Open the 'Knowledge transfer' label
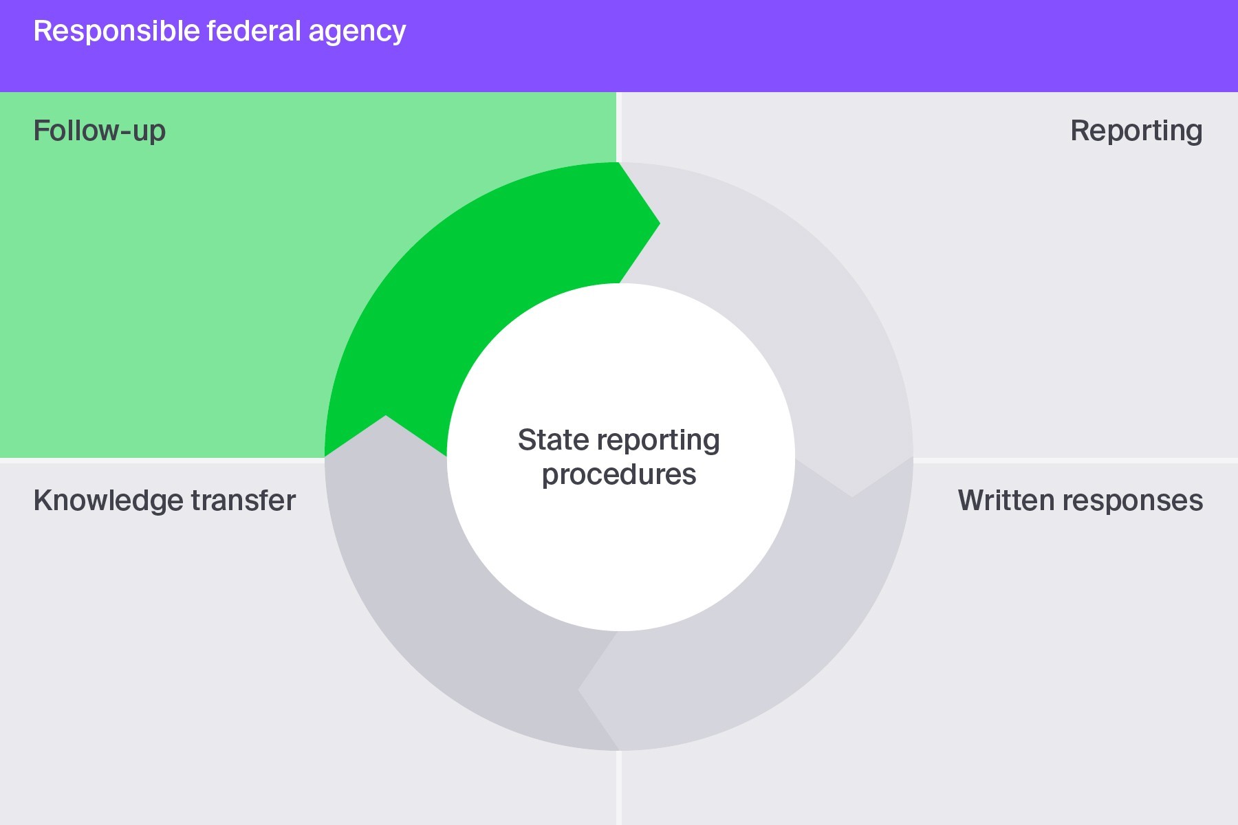Image resolution: width=1238 pixels, height=825 pixels. coord(164,500)
